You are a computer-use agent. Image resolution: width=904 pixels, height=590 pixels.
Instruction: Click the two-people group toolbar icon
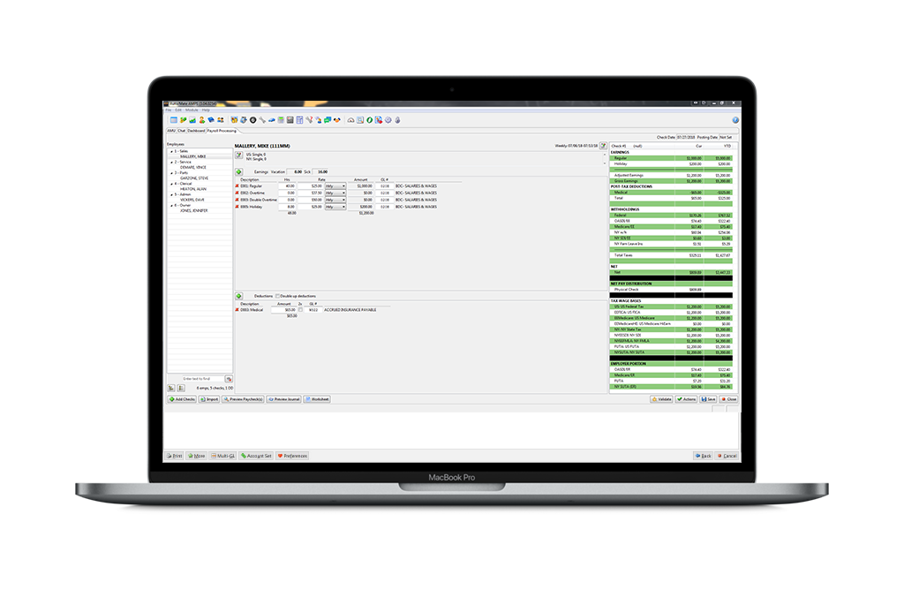point(220,120)
